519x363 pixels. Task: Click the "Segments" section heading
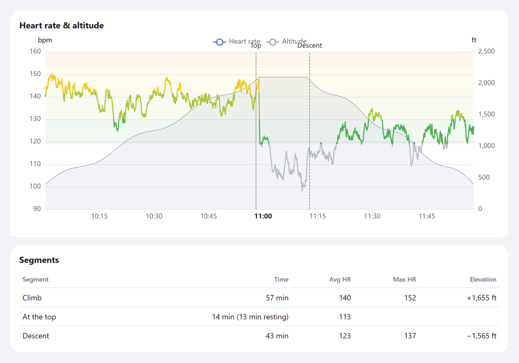(39, 260)
